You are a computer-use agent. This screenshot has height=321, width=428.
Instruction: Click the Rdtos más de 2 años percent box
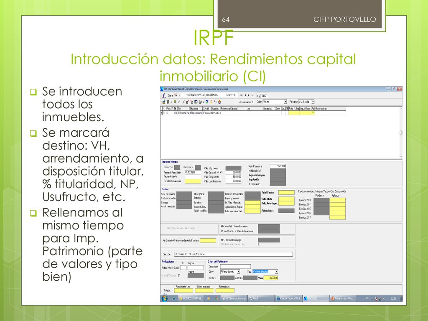pos(183,268)
